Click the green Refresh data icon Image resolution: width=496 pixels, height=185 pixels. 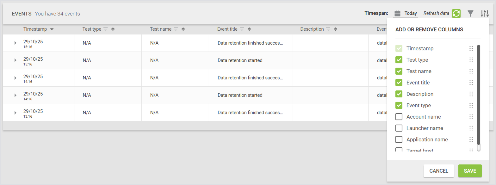click(456, 13)
